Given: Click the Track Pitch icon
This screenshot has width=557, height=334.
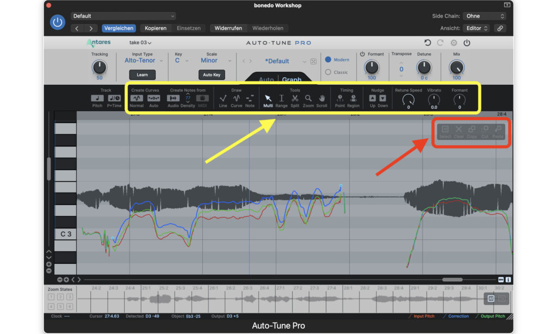Looking at the screenshot, I should (97, 98).
